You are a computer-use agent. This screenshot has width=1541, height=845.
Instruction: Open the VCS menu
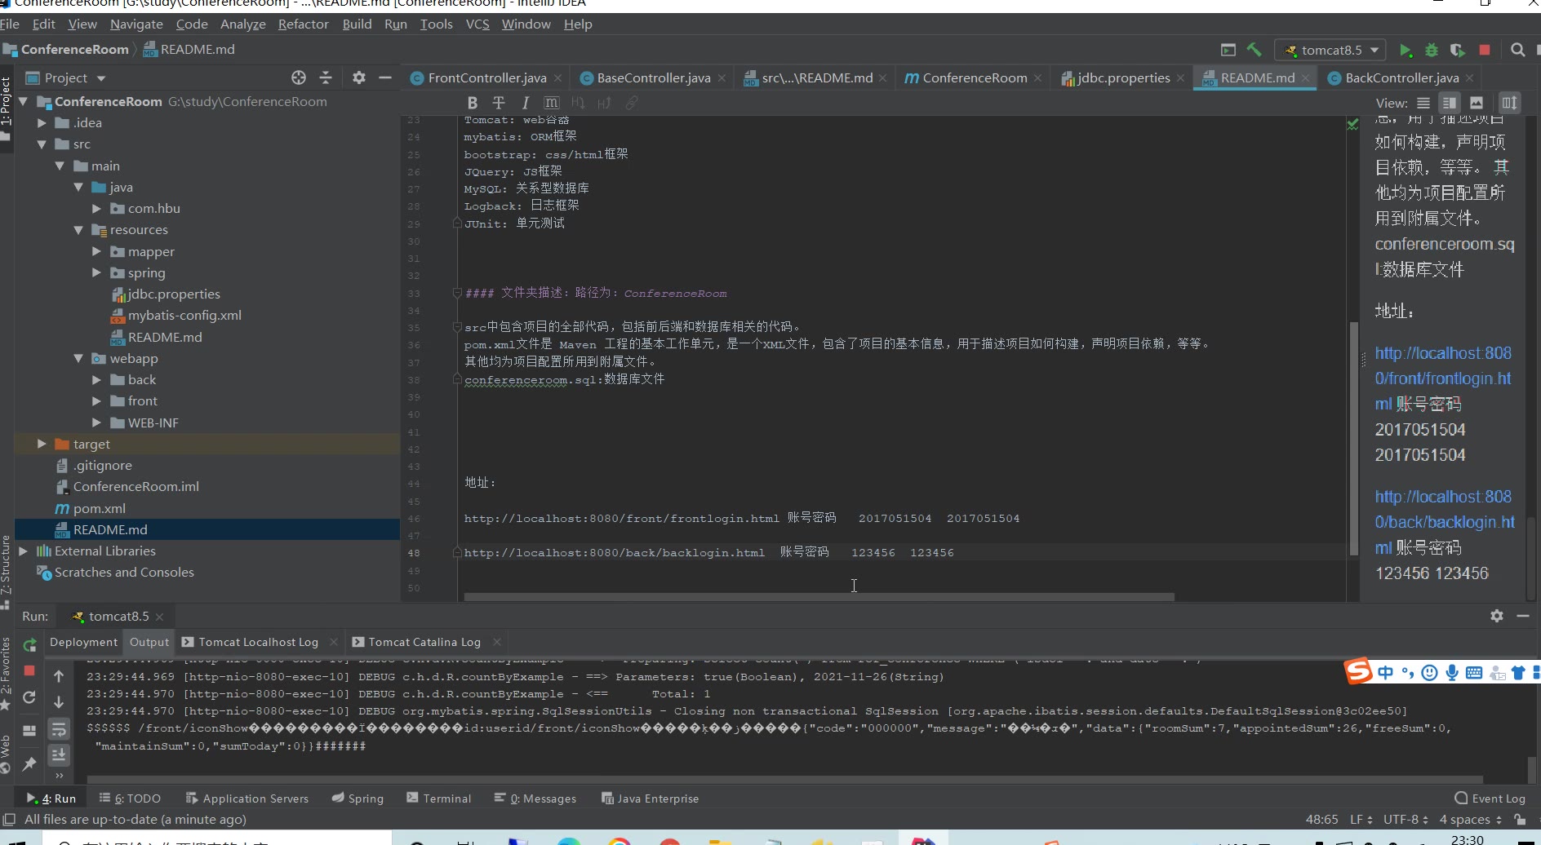(x=477, y=24)
